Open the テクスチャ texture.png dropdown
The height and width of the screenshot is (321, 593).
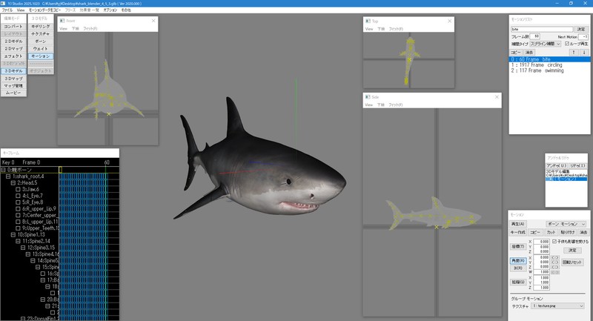[558, 306]
